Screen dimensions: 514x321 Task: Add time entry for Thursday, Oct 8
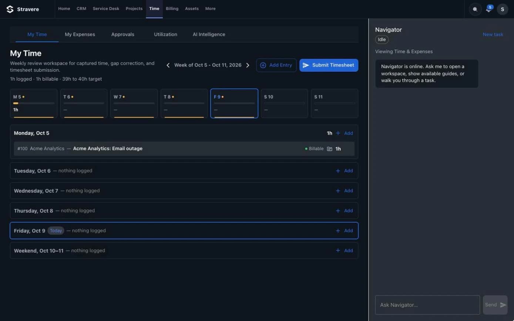point(344,211)
